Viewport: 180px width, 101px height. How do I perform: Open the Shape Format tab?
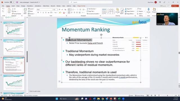point(81,6)
